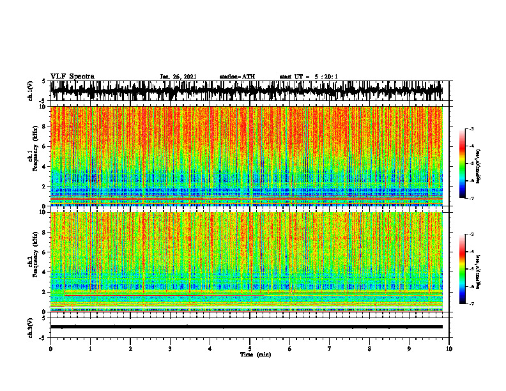This screenshot has width=506, height=391.
Task: Click the "VLF Spectra" plot title
Action: (x=72, y=76)
